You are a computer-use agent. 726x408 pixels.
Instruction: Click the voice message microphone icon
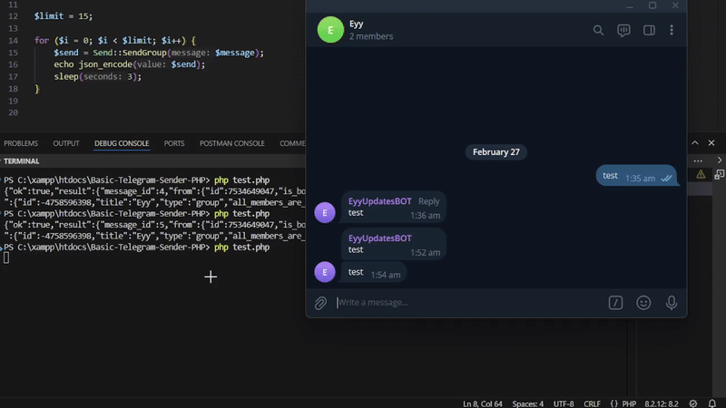(x=672, y=303)
